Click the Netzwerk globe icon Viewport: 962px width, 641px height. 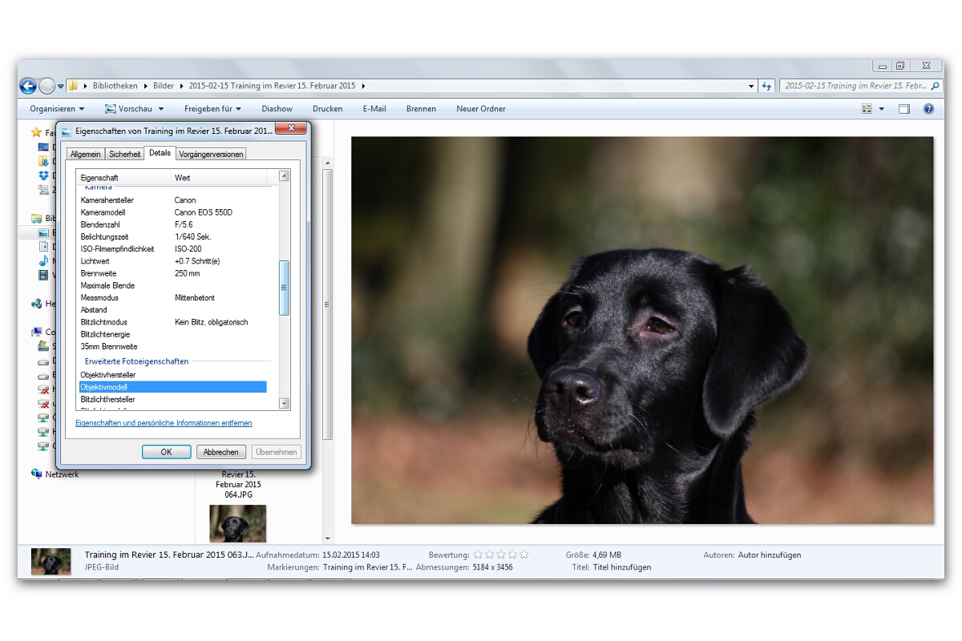tap(36, 474)
